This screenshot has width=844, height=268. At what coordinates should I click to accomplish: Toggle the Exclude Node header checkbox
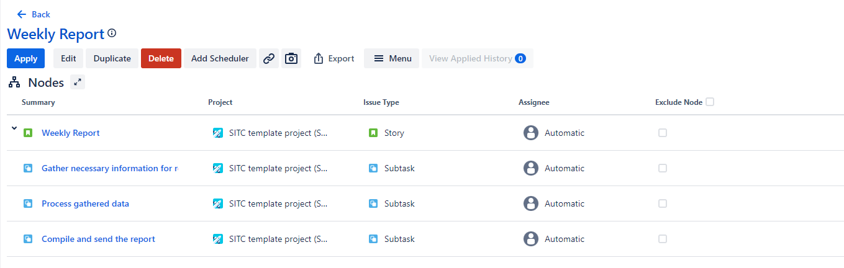pyautogui.click(x=710, y=102)
